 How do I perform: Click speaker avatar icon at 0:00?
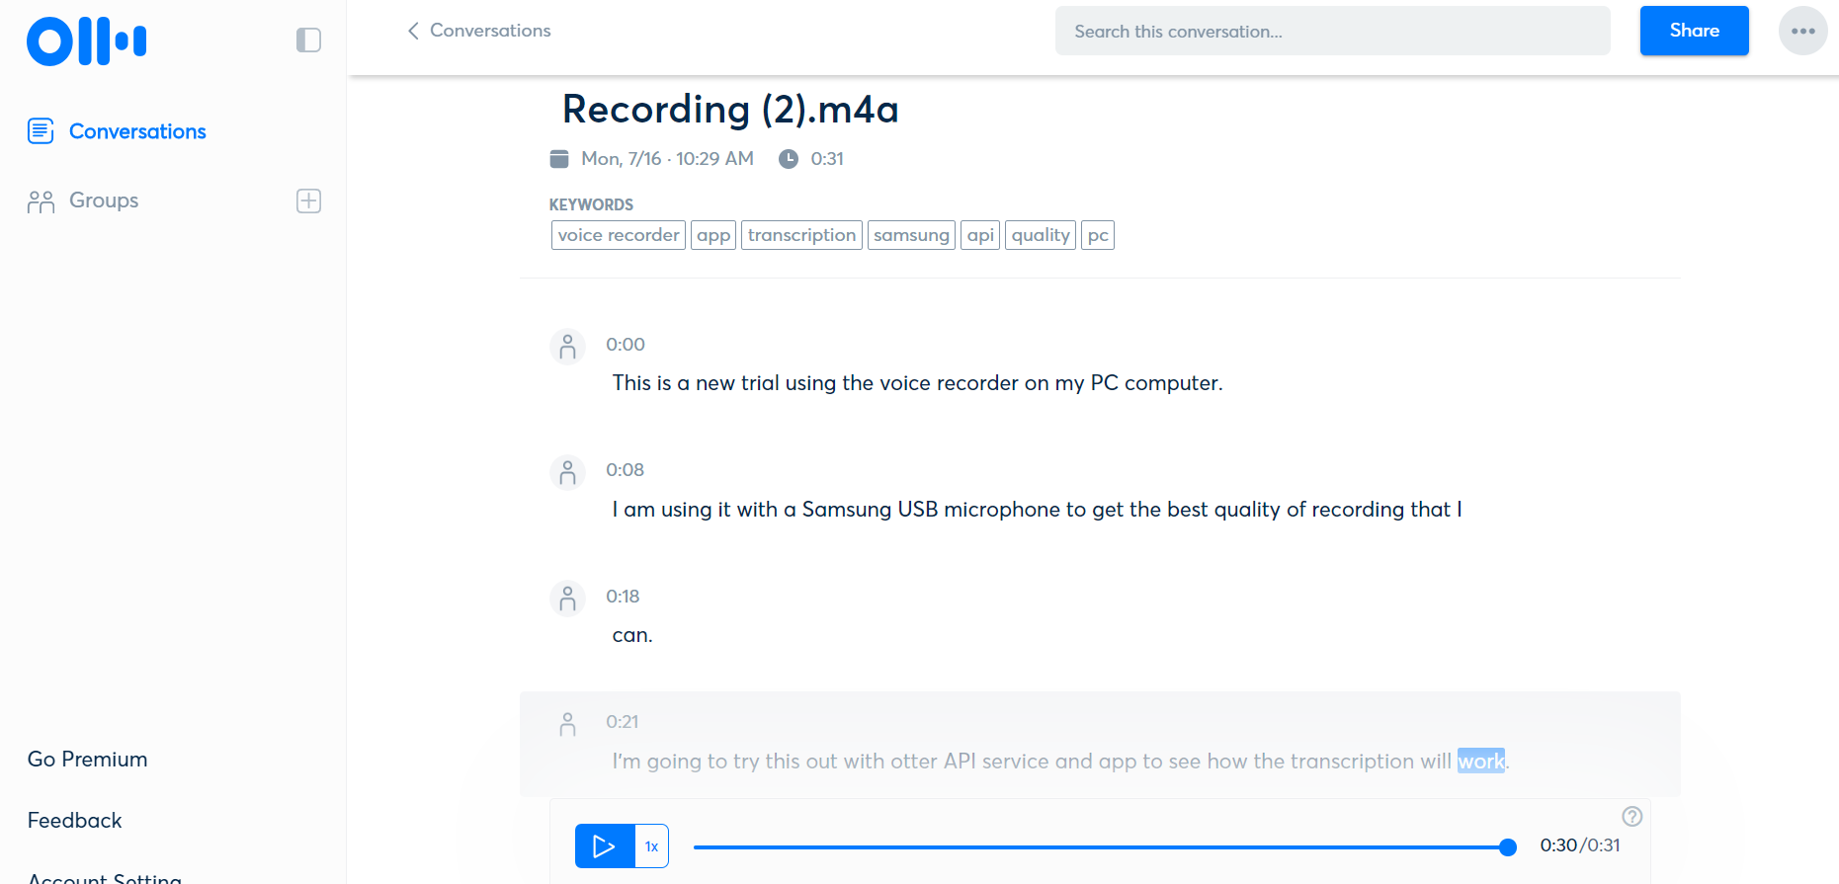(567, 347)
